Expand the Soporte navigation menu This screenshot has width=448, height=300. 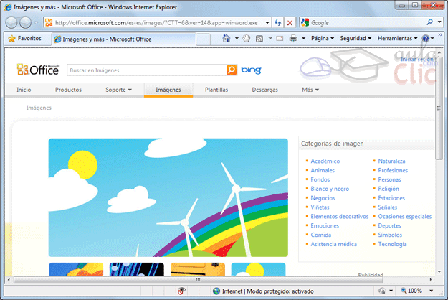(x=118, y=90)
